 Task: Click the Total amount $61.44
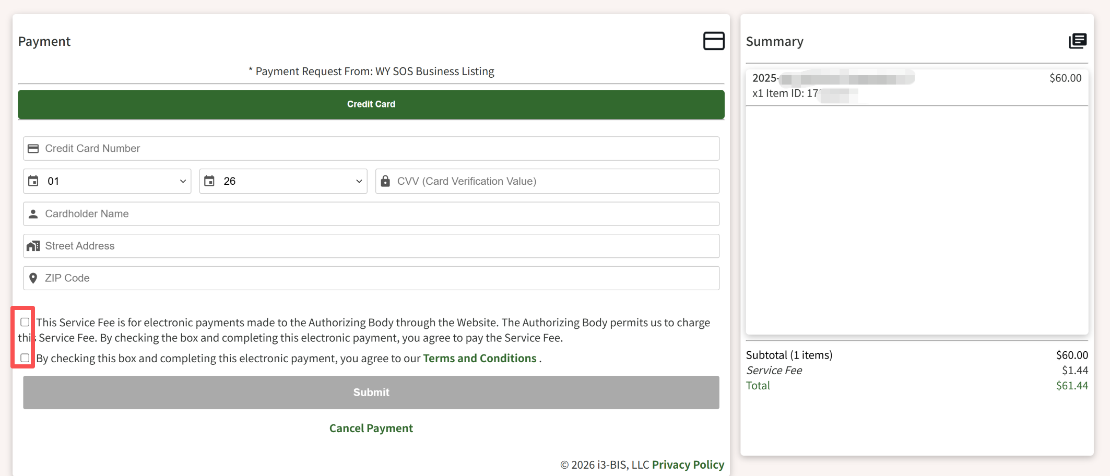click(x=1072, y=386)
